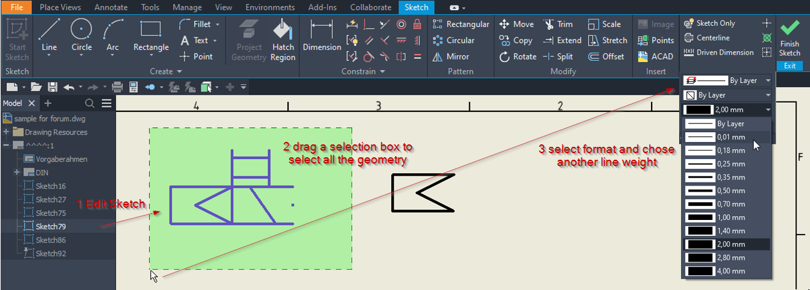
Task: Select the Arc tool
Action: [x=112, y=34]
